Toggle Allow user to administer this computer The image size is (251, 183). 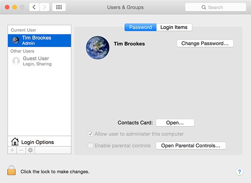pos(91,134)
